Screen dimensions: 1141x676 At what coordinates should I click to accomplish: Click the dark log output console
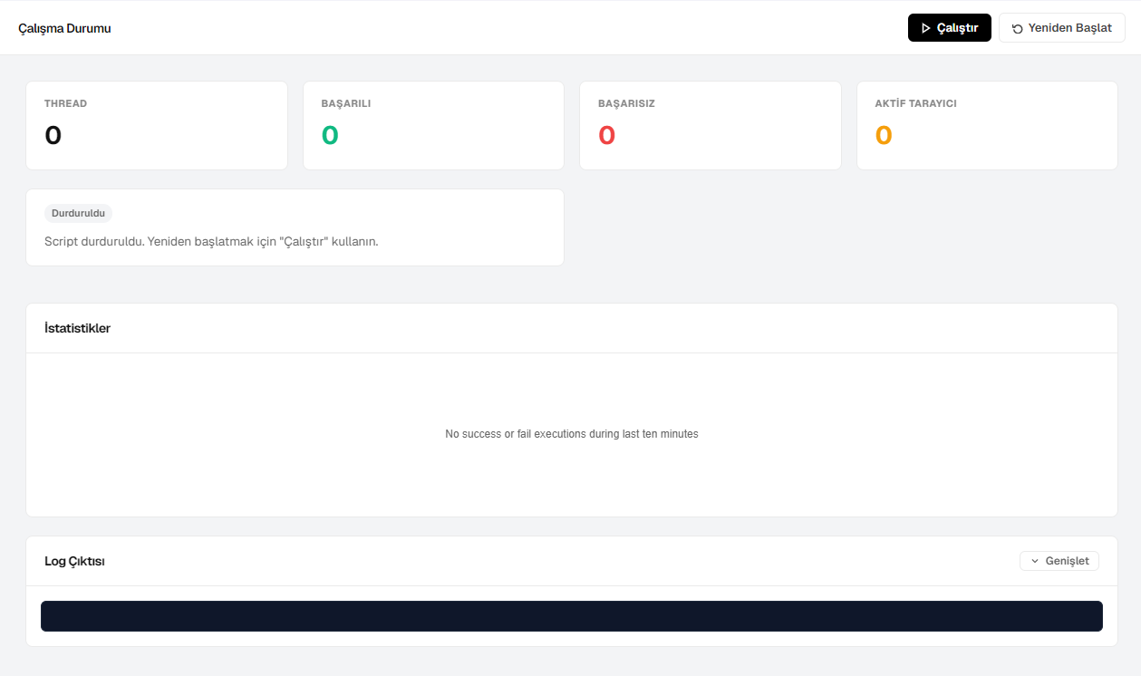coord(572,616)
